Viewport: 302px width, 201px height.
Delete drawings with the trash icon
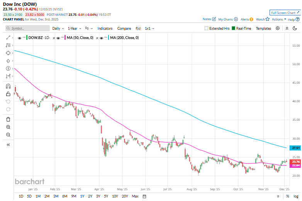tap(8, 119)
